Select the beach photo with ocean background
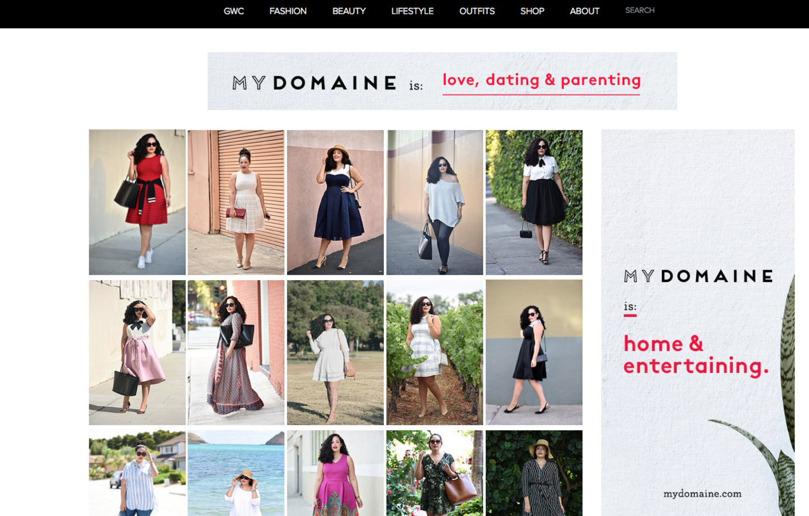809x516 pixels. coord(236,473)
